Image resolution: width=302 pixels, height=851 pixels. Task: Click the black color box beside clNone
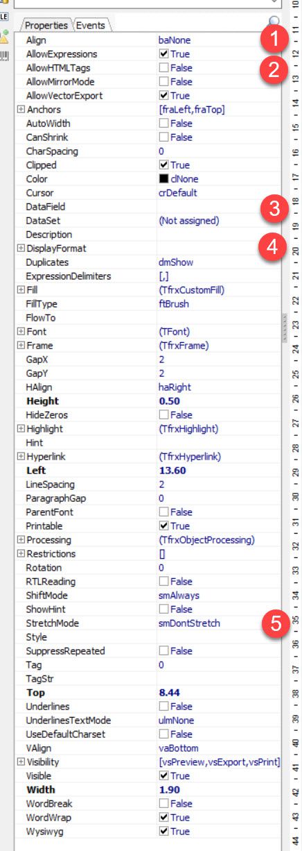163,179
